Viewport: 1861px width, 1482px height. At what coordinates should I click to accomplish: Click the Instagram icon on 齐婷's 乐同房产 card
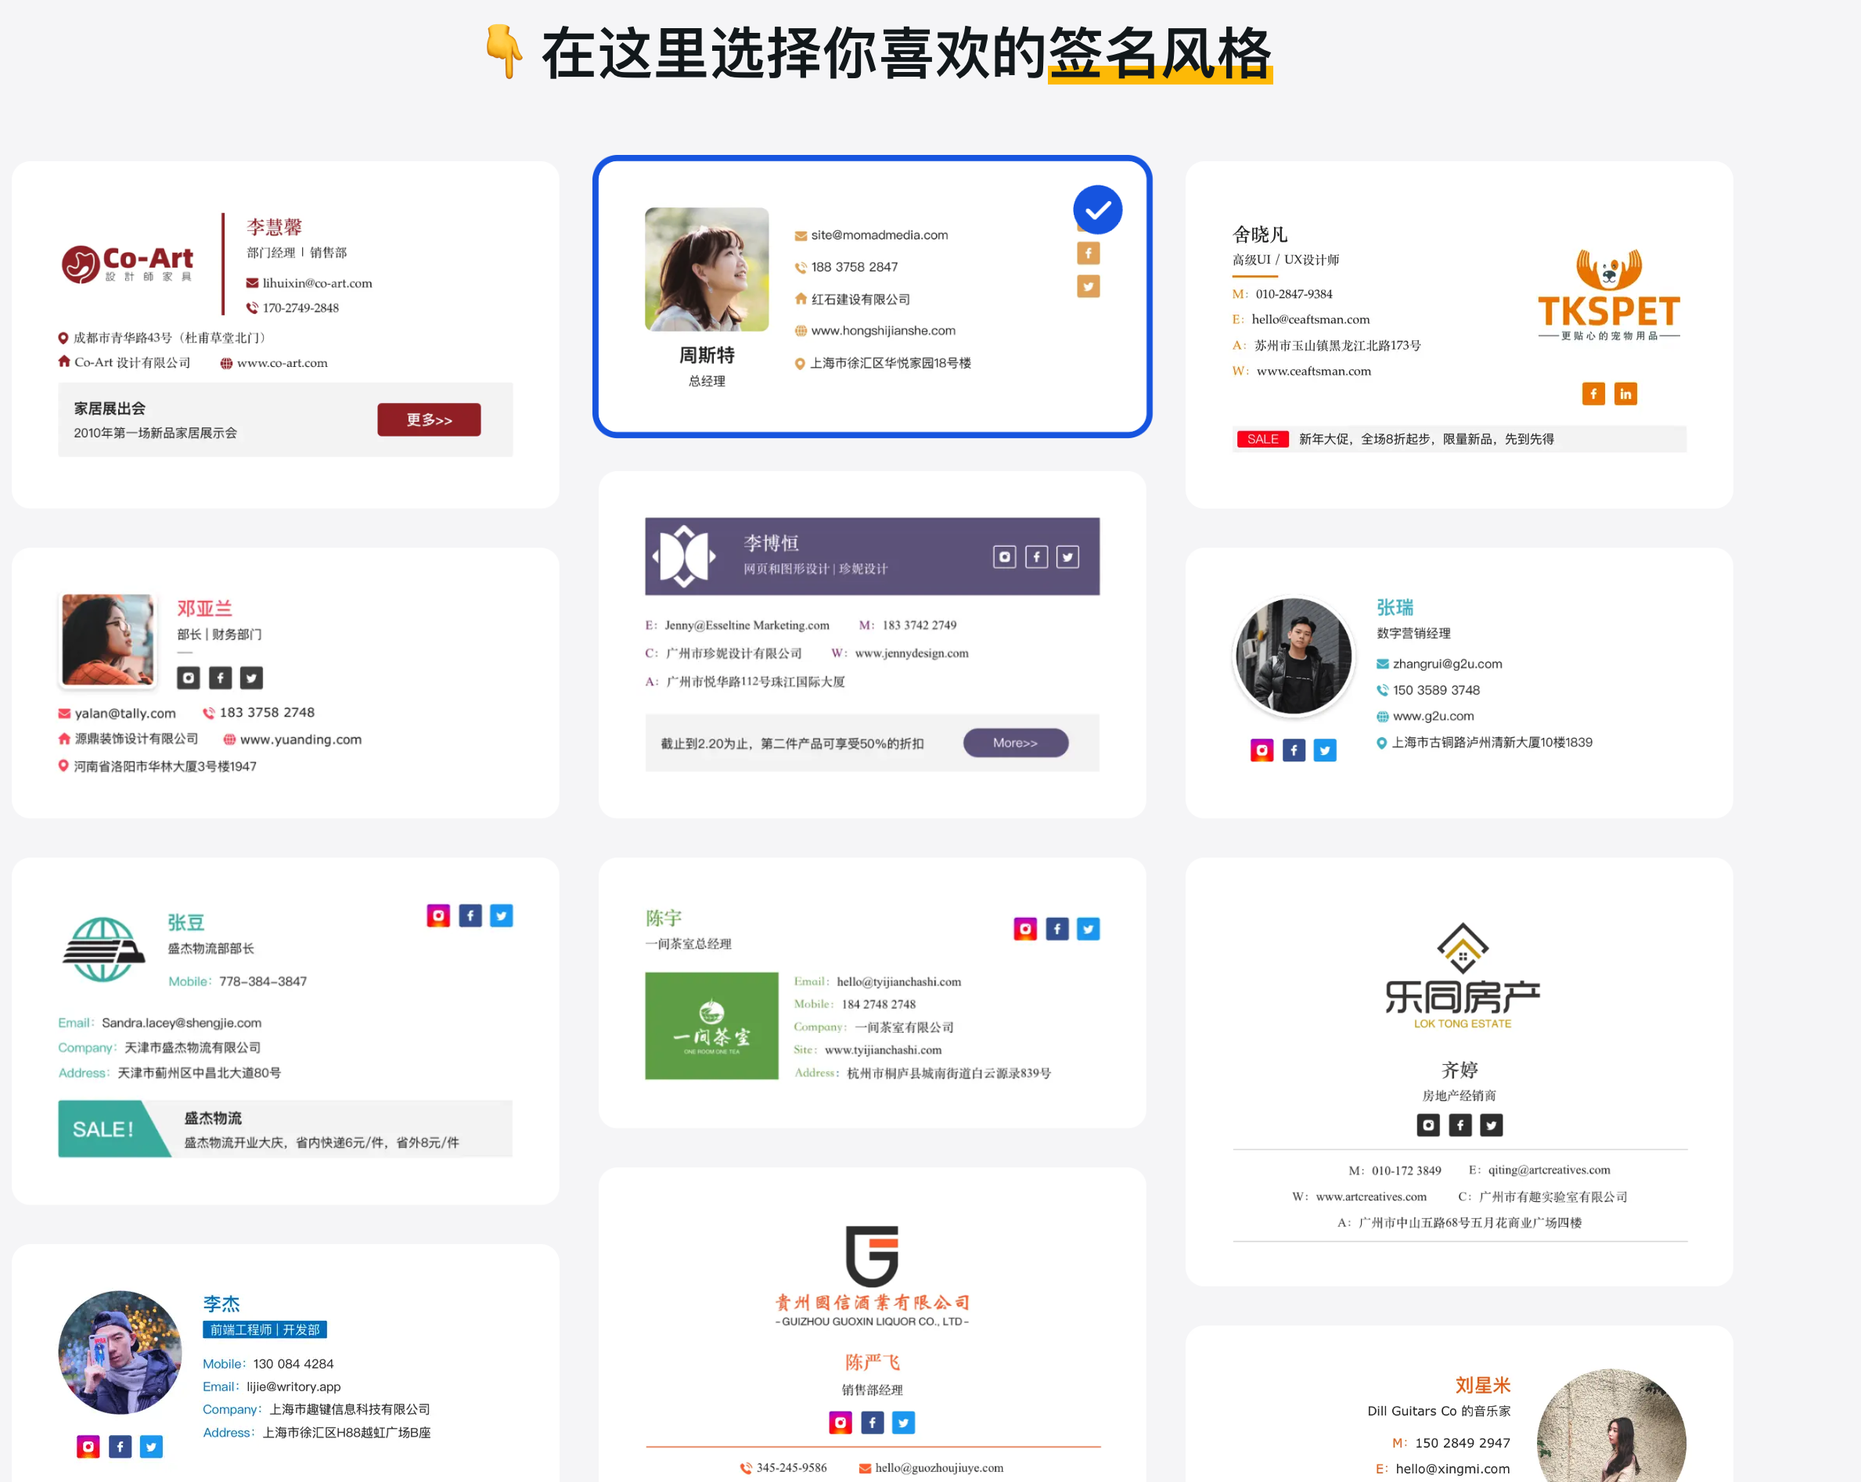point(1427,1124)
